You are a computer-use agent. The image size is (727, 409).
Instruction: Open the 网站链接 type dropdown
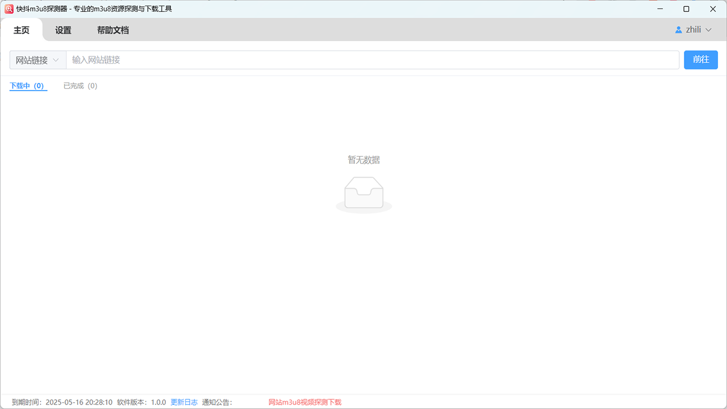[37, 60]
